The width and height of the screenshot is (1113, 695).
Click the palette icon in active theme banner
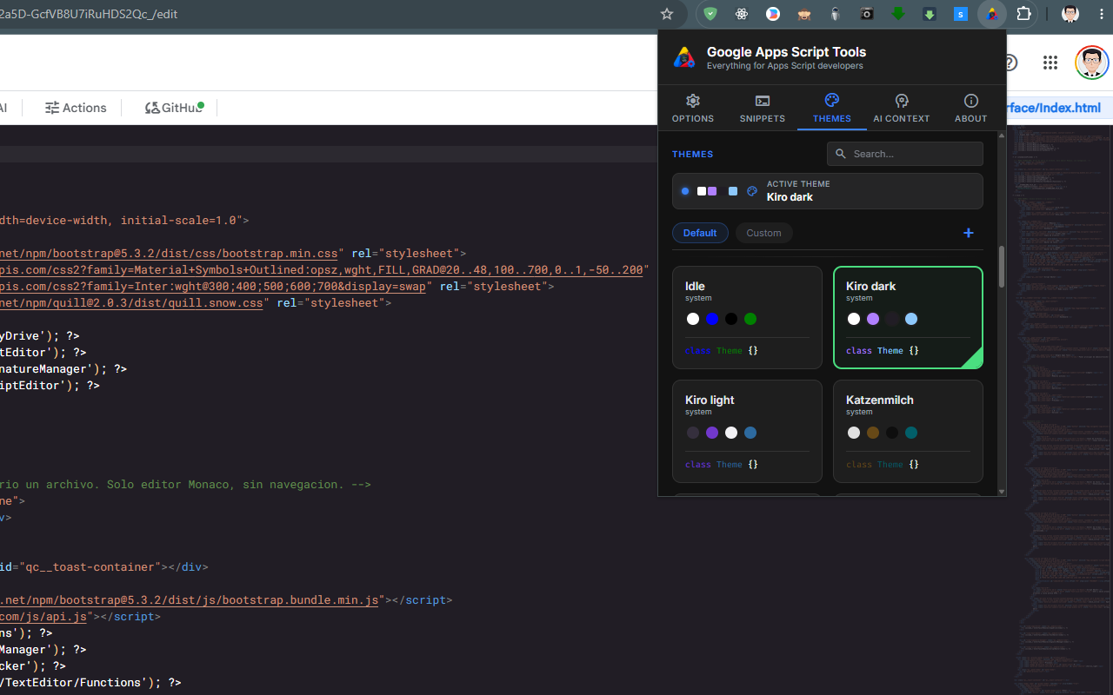click(x=752, y=191)
